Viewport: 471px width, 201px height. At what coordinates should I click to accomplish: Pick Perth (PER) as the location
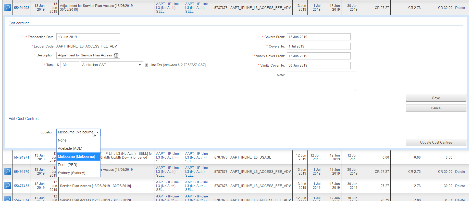[68, 165]
